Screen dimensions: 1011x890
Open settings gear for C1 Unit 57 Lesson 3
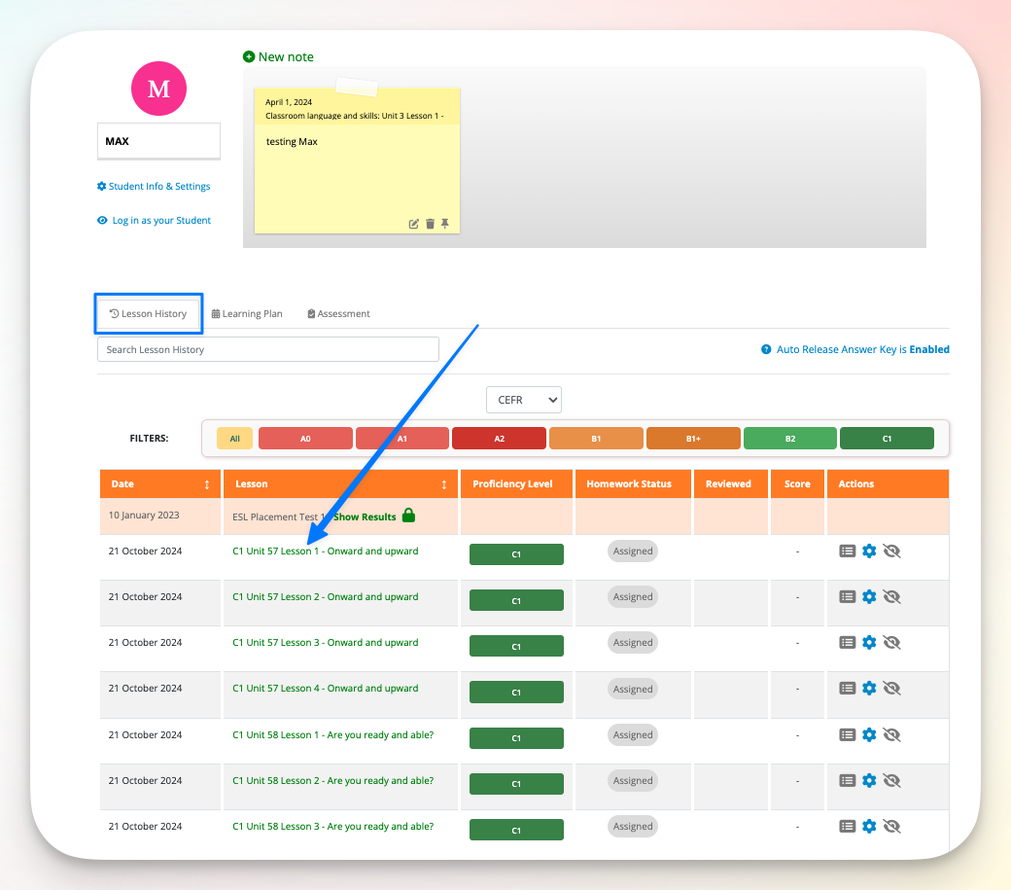[x=869, y=642]
